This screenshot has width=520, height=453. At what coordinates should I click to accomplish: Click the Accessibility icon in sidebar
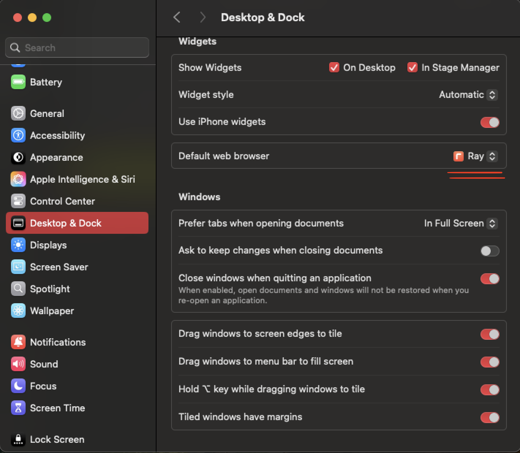[18, 136]
